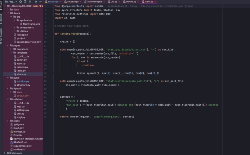Viewport: 250px width, 155px height.
Task: Collapse the Jwork folder
Action: 8,13
